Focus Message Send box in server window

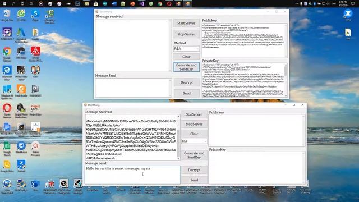pos(134,88)
